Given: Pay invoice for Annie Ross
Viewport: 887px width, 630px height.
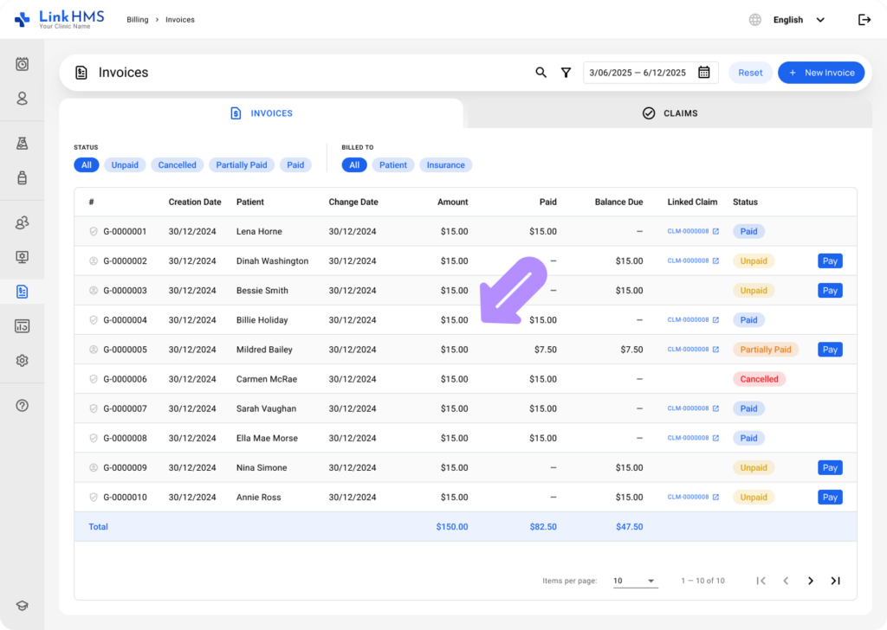Looking at the screenshot, I should coord(830,498).
